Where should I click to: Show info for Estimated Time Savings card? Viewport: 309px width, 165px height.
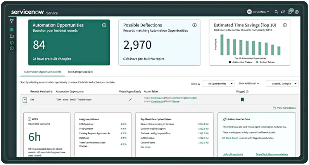point(285,25)
